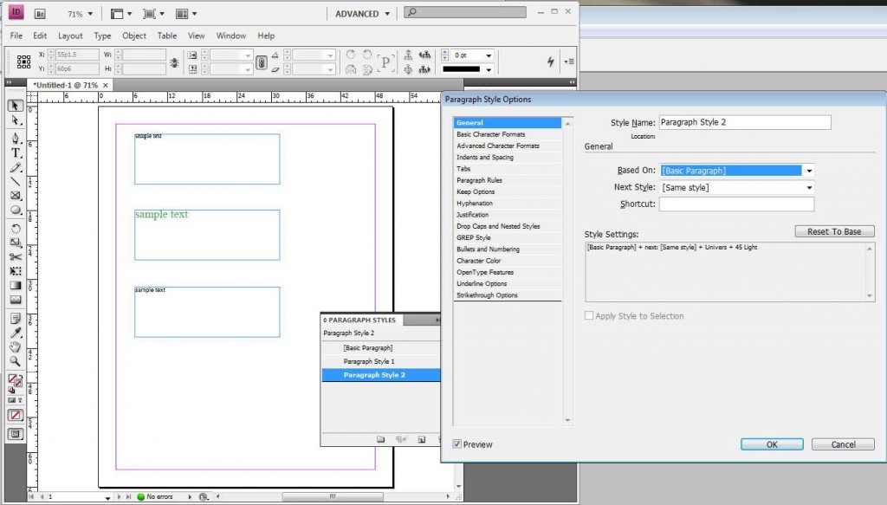Clear overrides in the Paragraph Styles panel
The image size is (887, 505).
click(402, 439)
